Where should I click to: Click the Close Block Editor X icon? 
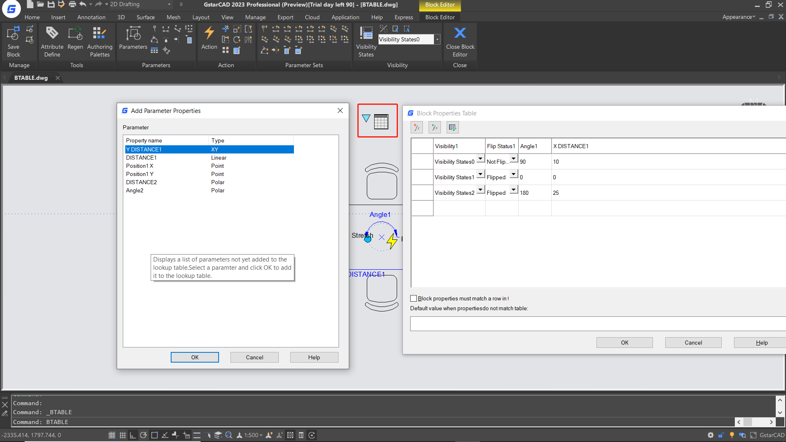pos(460,33)
